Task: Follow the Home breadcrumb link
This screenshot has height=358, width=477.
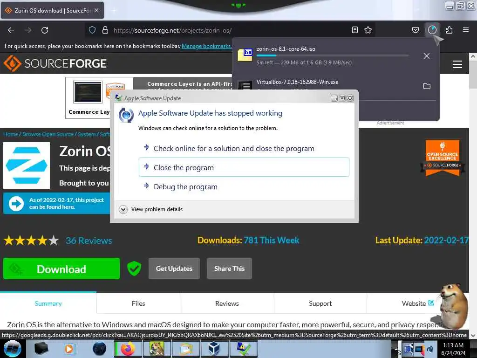Action: (x=11, y=134)
